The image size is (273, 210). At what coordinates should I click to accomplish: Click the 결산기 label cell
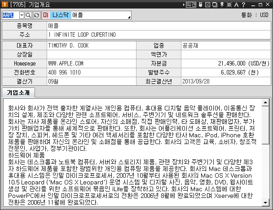(x=25, y=81)
